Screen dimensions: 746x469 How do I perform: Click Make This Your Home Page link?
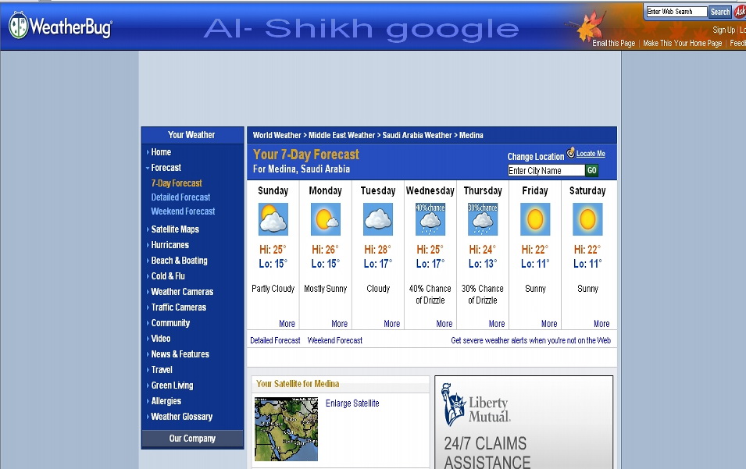682,43
